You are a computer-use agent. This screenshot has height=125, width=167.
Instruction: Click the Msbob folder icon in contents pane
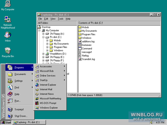pyautogui.click(x=80, y=27)
